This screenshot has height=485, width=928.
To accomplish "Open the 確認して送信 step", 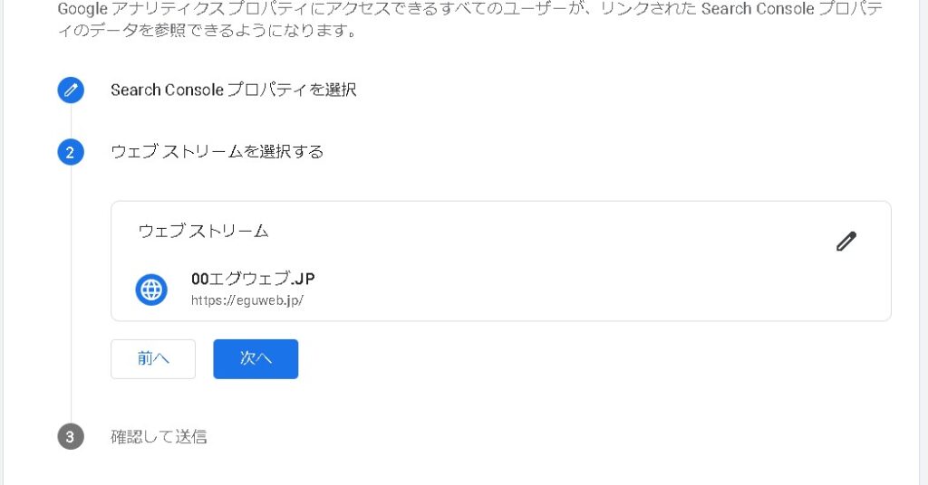I will (x=159, y=436).
